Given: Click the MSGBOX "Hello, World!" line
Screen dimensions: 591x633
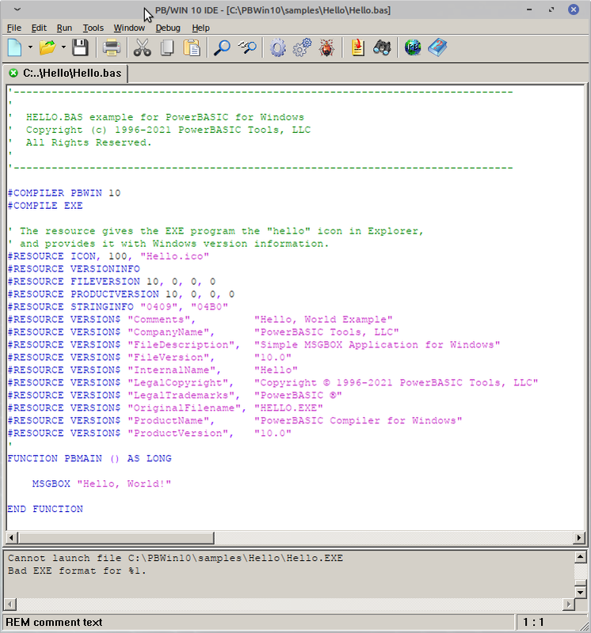Looking at the screenshot, I should pyautogui.click(x=101, y=483).
